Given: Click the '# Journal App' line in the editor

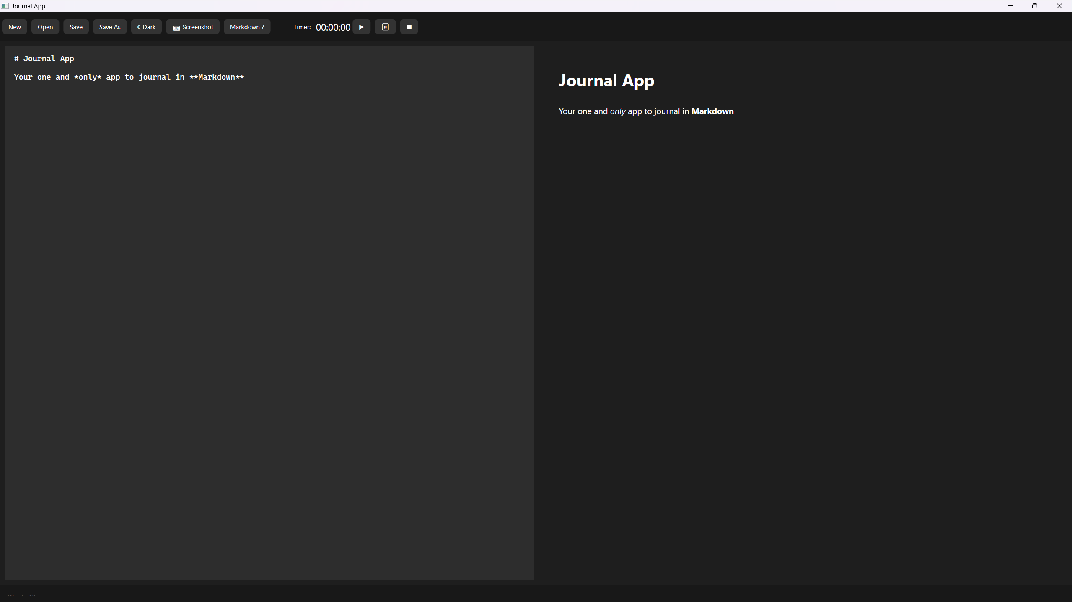Looking at the screenshot, I should click(44, 59).
